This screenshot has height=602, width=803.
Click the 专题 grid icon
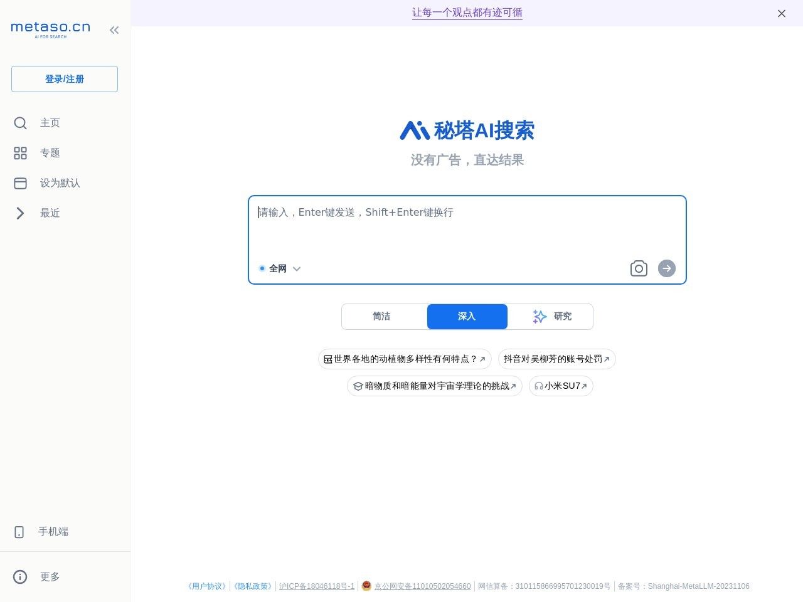click(20, 153)
